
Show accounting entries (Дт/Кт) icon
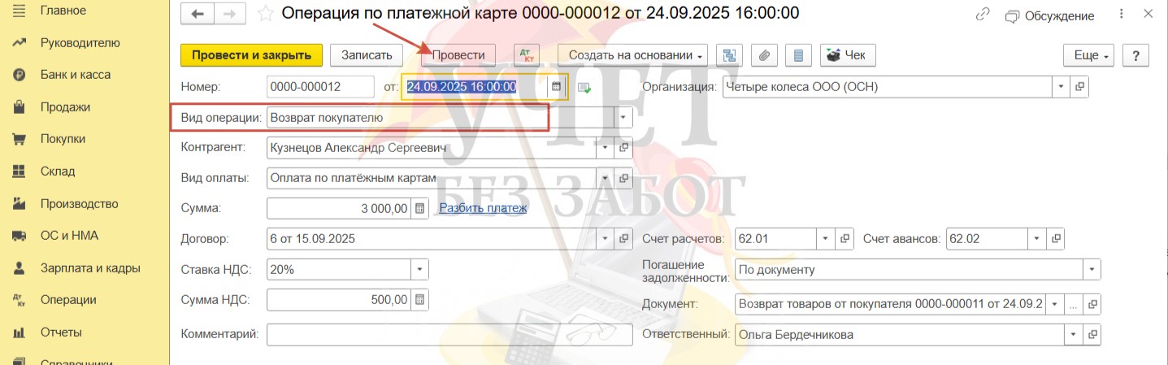[528, 55]
